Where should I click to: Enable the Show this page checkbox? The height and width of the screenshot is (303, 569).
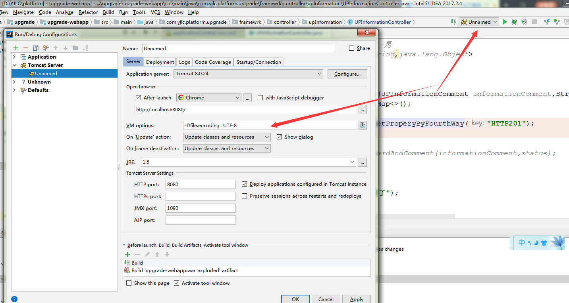tap(129, 283)
